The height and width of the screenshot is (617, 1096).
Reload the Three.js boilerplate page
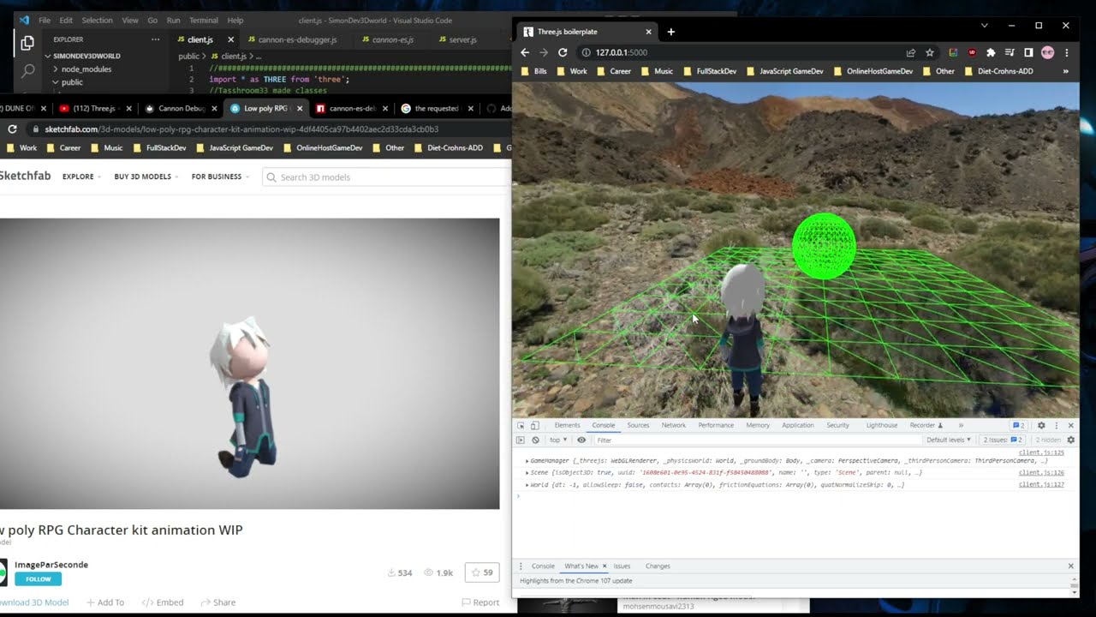pyautogui.click(x=563, y=52)
